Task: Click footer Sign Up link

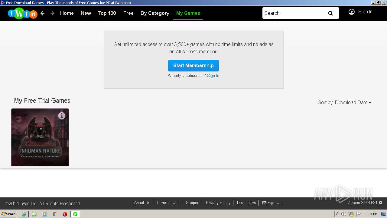Action: tap(275, 203)
